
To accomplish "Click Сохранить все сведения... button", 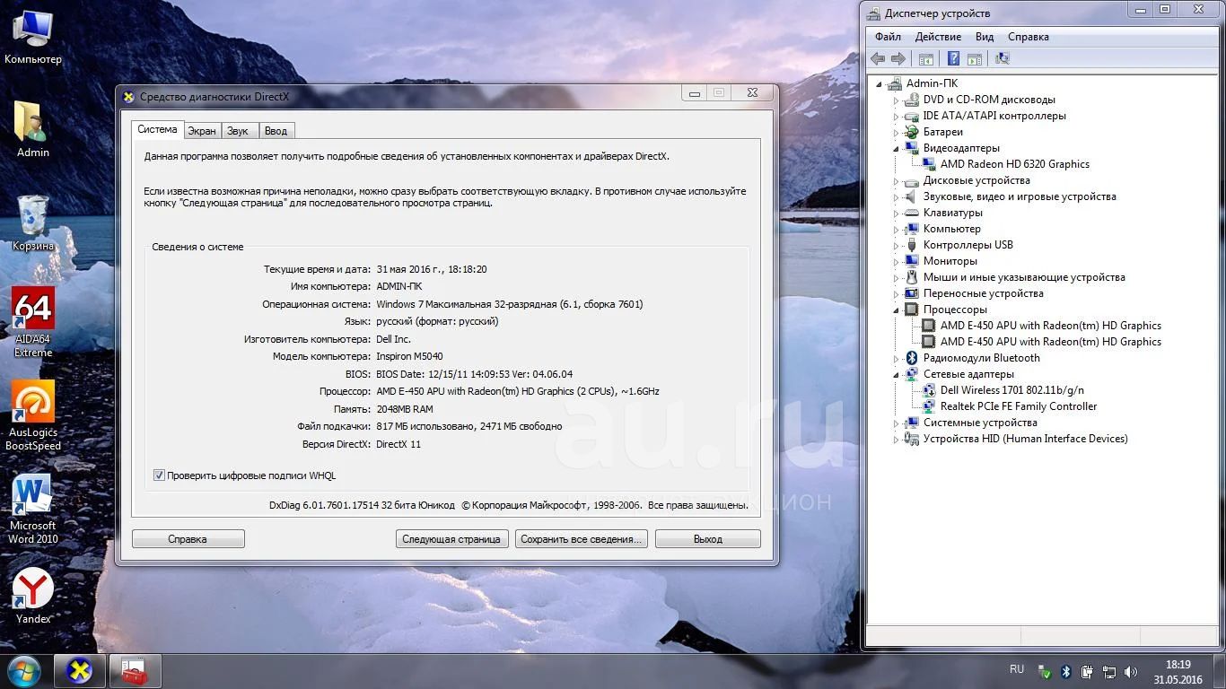I will (x=582, y=539).
